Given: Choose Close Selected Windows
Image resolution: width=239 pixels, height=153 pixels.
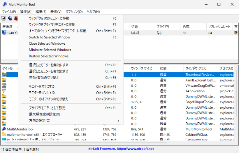Looking at the screenshot, I should (71, 44).
